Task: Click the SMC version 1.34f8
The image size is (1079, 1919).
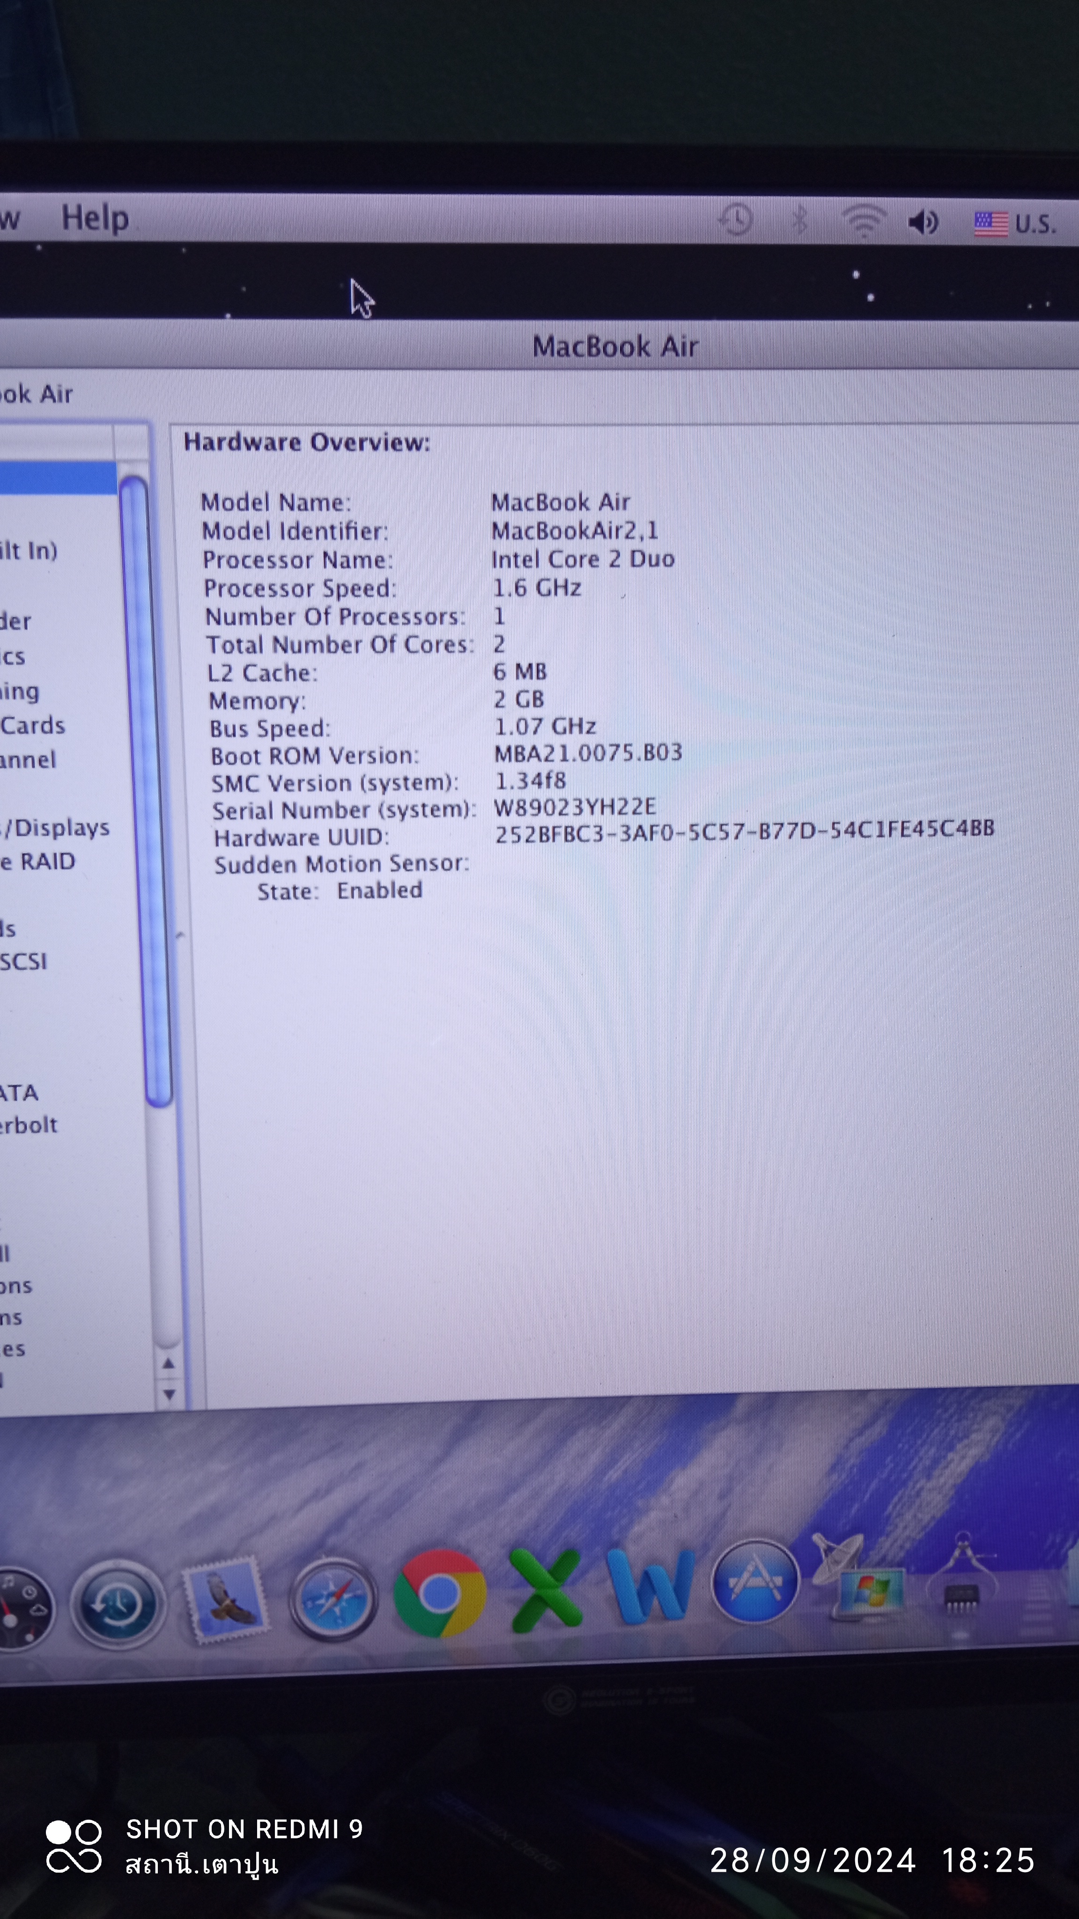Action: point(531,780)
